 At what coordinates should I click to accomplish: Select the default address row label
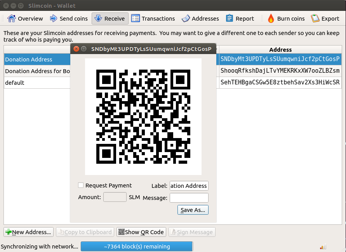click(x=15, y=83)
